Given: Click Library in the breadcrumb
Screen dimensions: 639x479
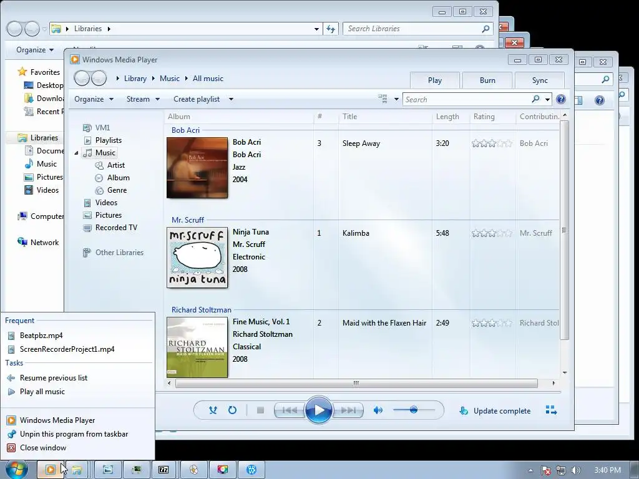Looking at the screenshot, I should pyautogui.click(x=135, y=79).
